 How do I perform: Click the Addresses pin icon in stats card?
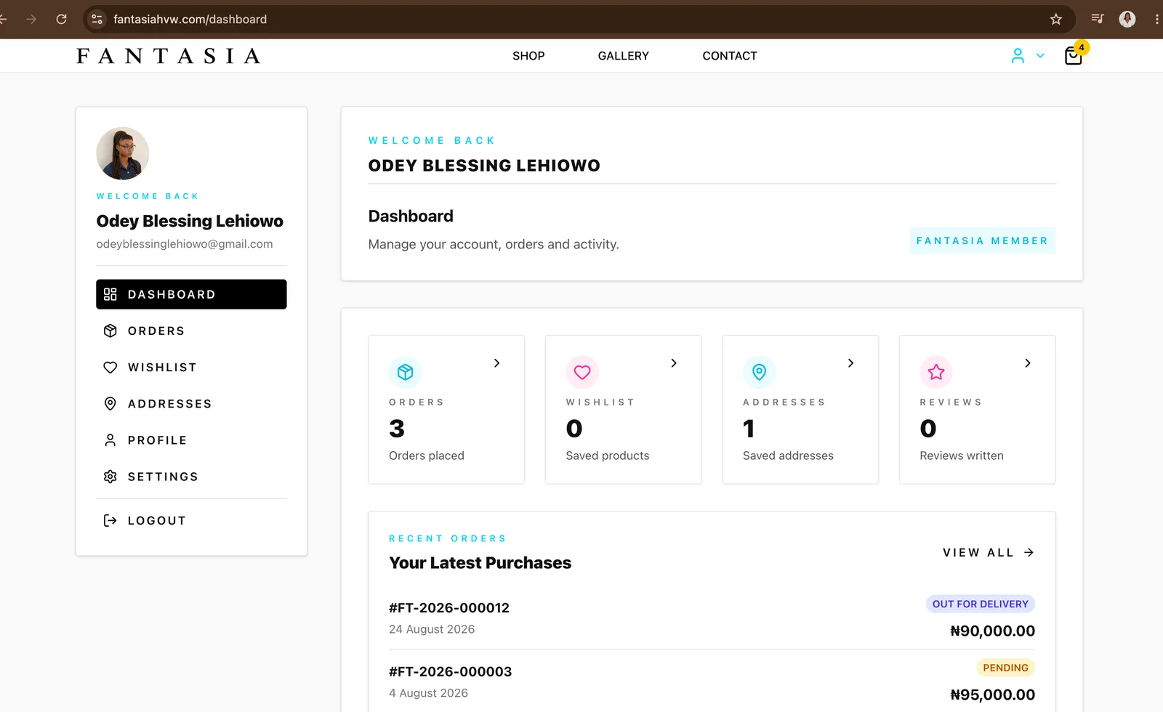click(760, 372)
